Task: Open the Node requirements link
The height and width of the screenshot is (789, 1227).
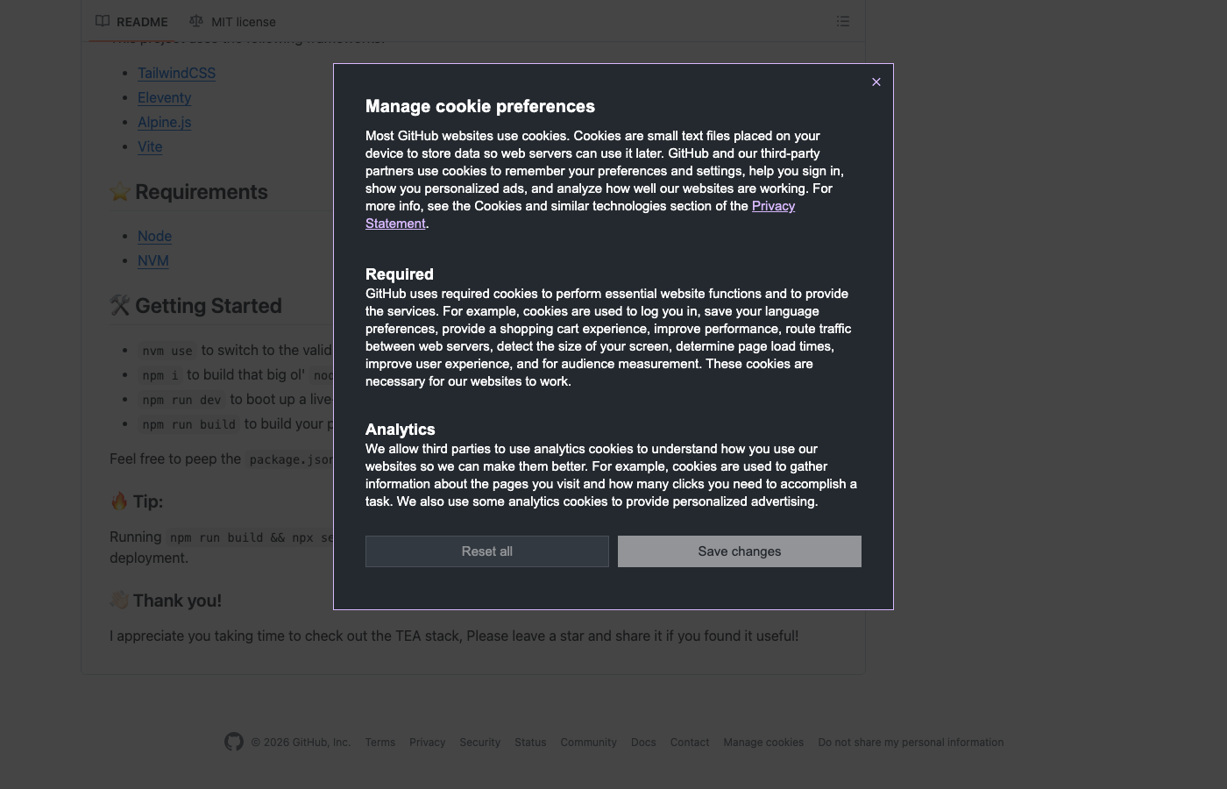Action: (x=154, y=236)
